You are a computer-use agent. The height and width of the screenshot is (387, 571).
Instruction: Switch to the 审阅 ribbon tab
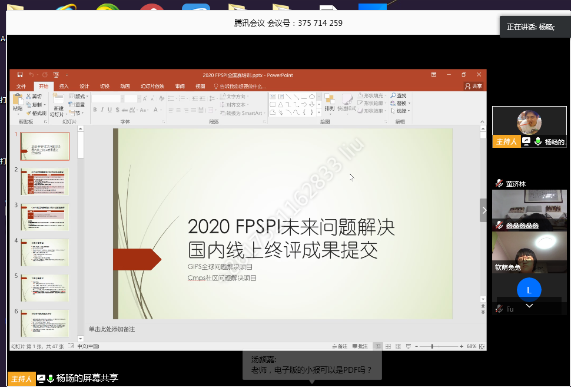pos(180,87)
